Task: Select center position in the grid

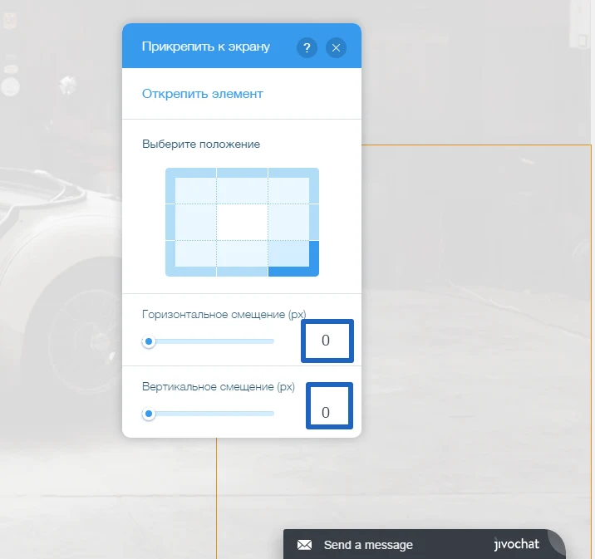Action: click(x=242, y=223)
